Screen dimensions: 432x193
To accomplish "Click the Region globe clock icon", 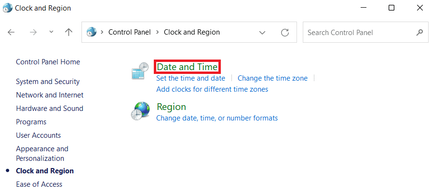I will pyautogui.click(x=140, y=111).
